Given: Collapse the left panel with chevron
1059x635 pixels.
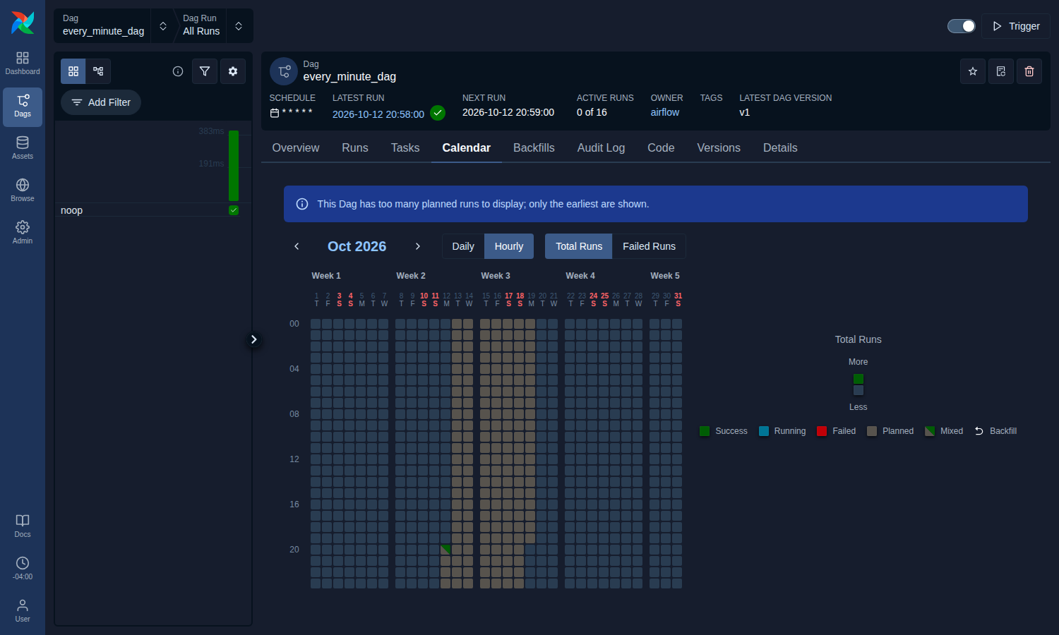Looking at the screenshot, I should [253, 339].
